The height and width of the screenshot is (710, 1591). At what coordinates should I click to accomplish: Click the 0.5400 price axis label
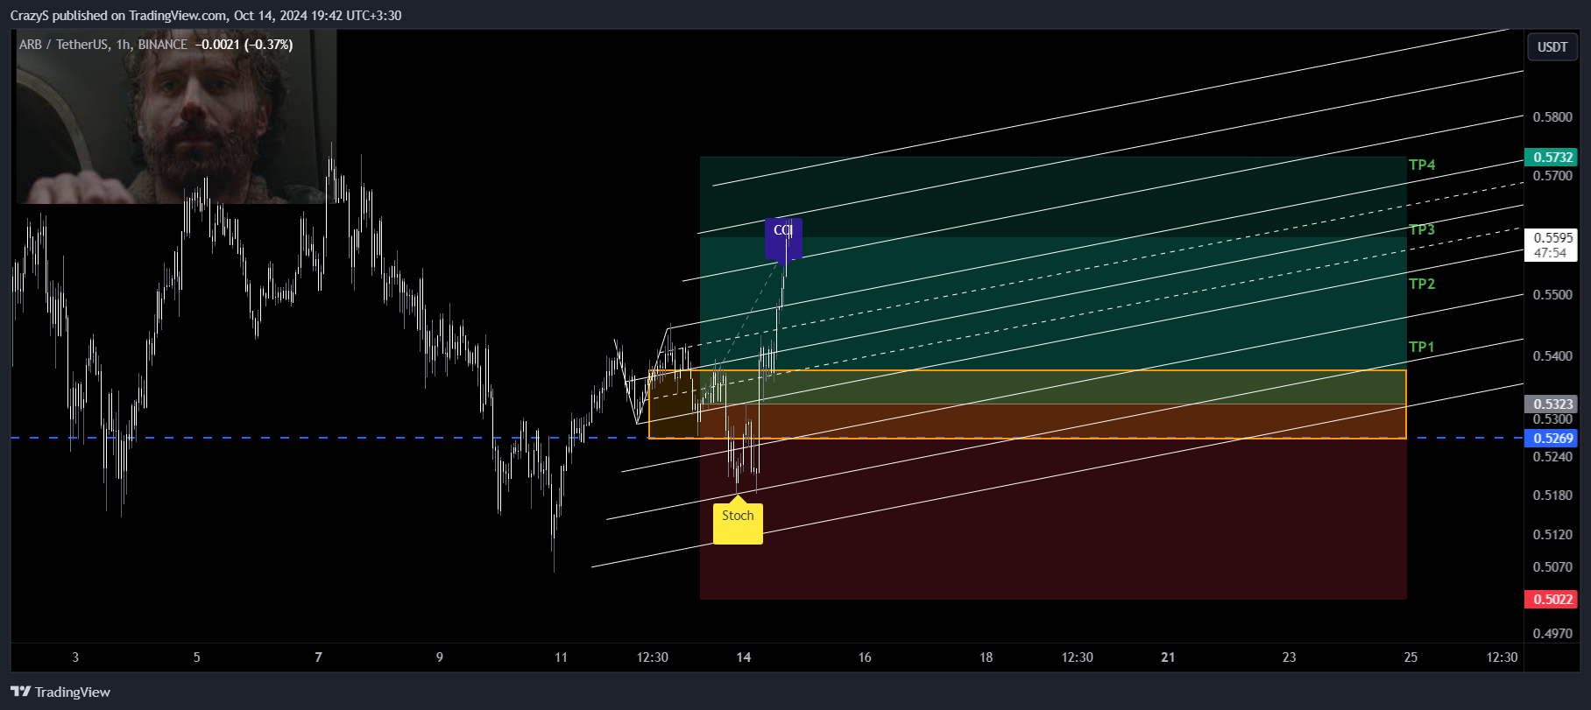click(1552, 355)
